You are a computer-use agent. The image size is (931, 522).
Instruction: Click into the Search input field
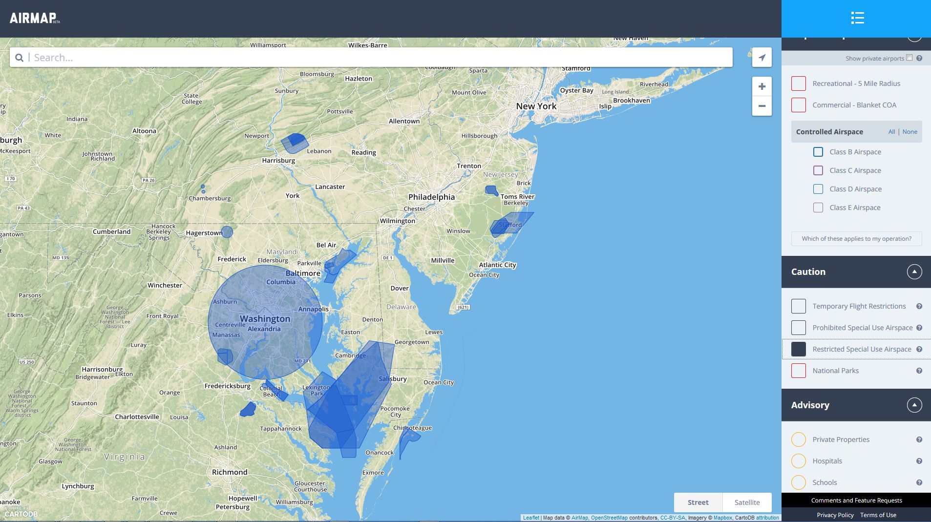point(381,58)
